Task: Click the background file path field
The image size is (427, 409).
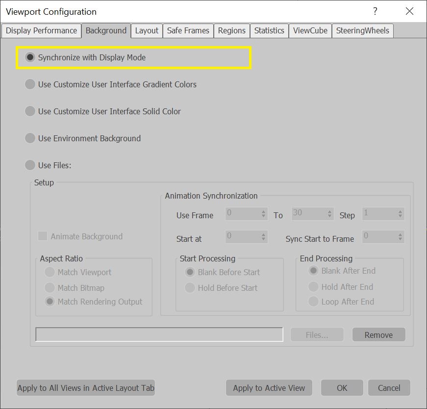Action: [x=159, y=334]
